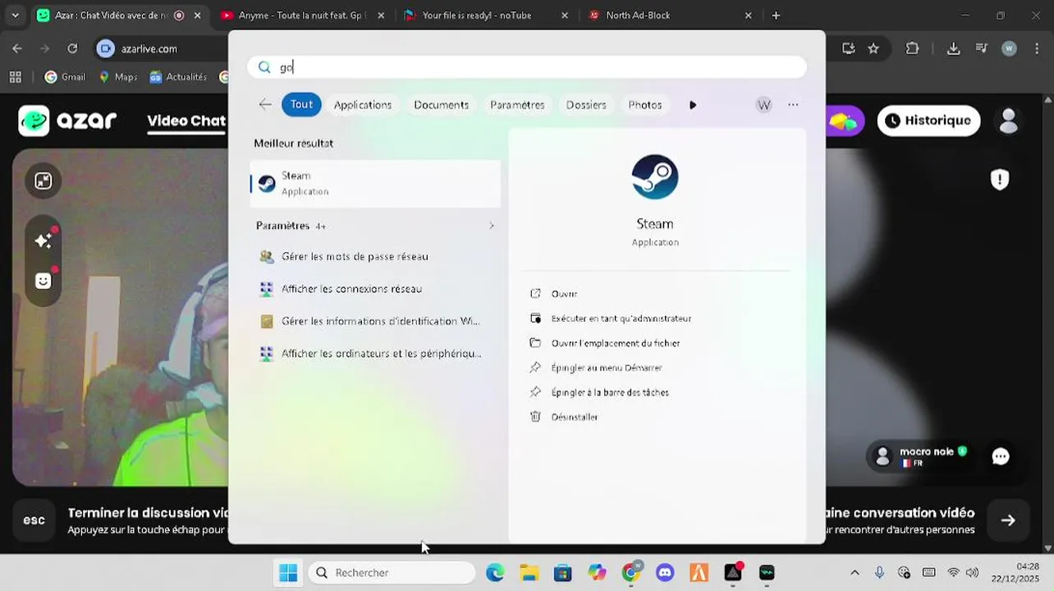Open a new Chrome tab
1054x591 pixels.
click(776, 16)
